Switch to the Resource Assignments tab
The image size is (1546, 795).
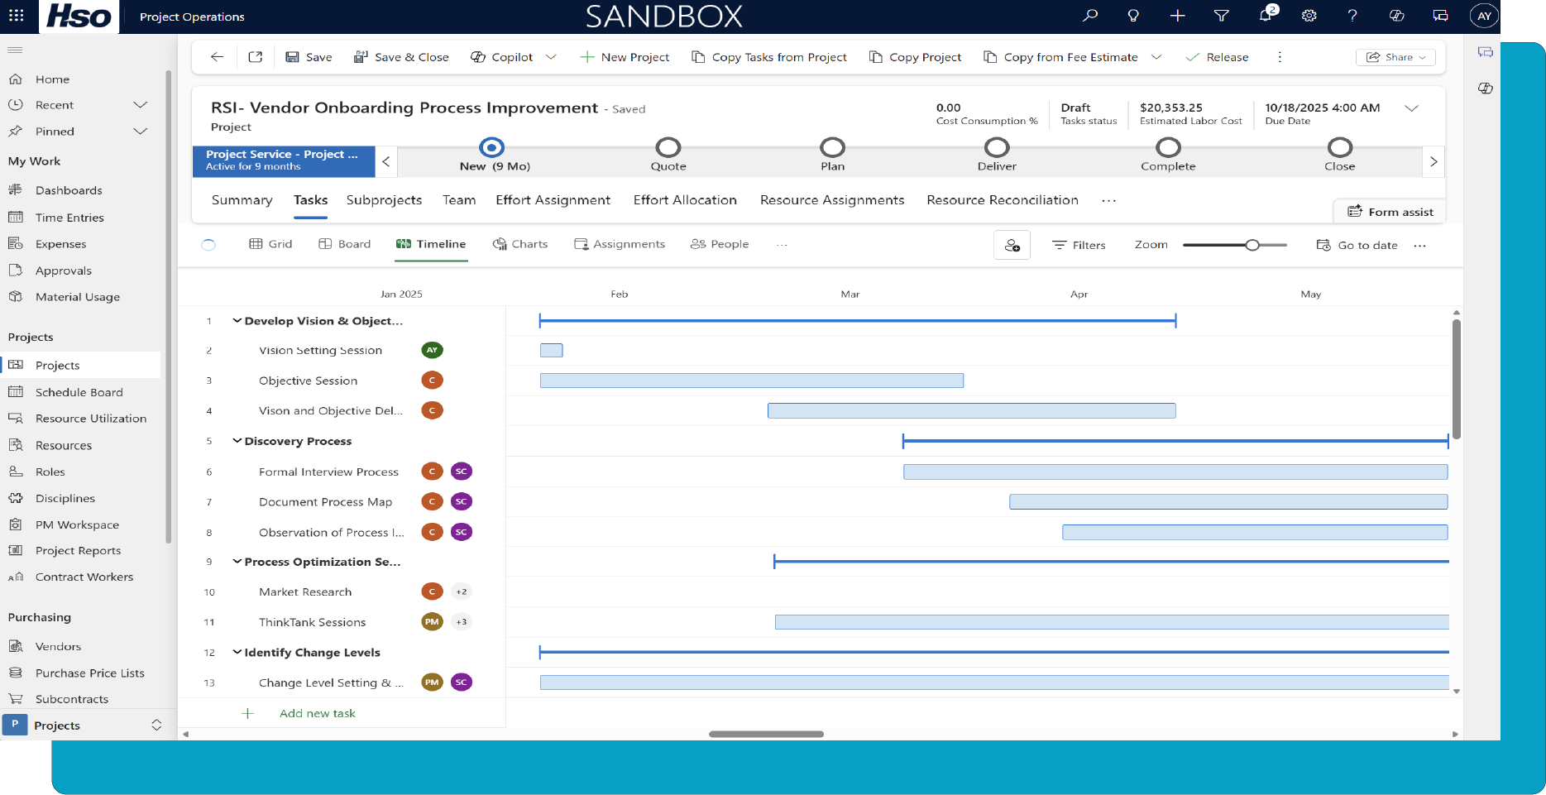[831, 200]
